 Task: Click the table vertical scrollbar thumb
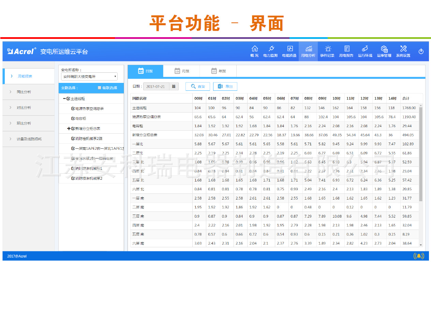point(421,154)
